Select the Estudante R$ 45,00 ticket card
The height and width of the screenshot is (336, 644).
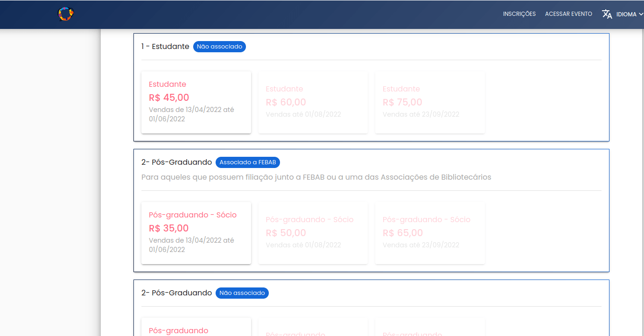[x=196, y=102]
